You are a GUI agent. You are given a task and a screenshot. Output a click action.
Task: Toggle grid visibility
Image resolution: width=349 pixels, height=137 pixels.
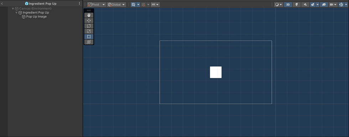133,5
